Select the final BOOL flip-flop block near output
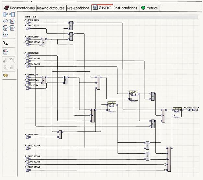 coord(177,112)
